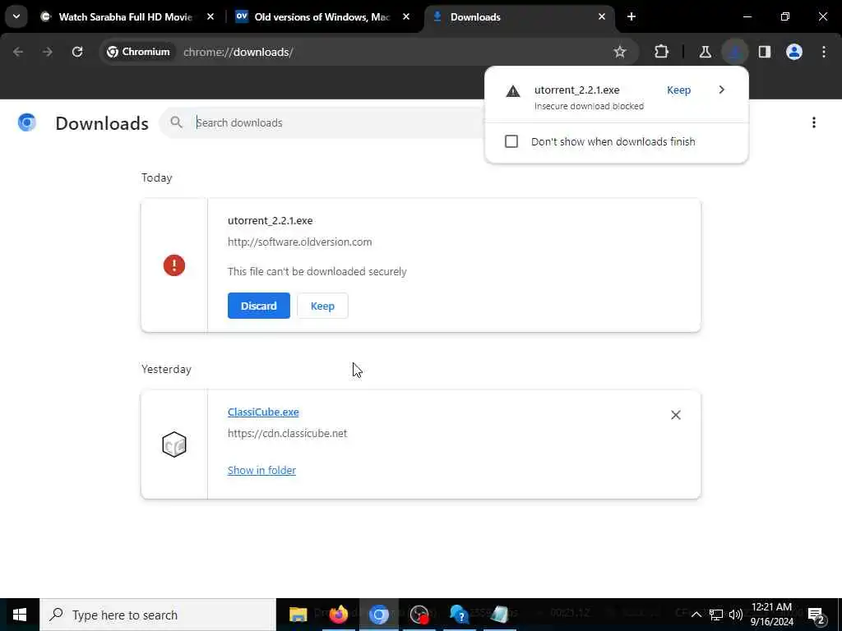The width and height of the screenshot is (842, 631).
Task: Click Keep in the download bubble
Action: 678,90
